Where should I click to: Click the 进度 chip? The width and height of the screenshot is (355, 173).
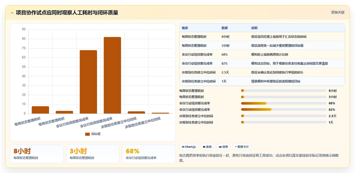(223, 147)
